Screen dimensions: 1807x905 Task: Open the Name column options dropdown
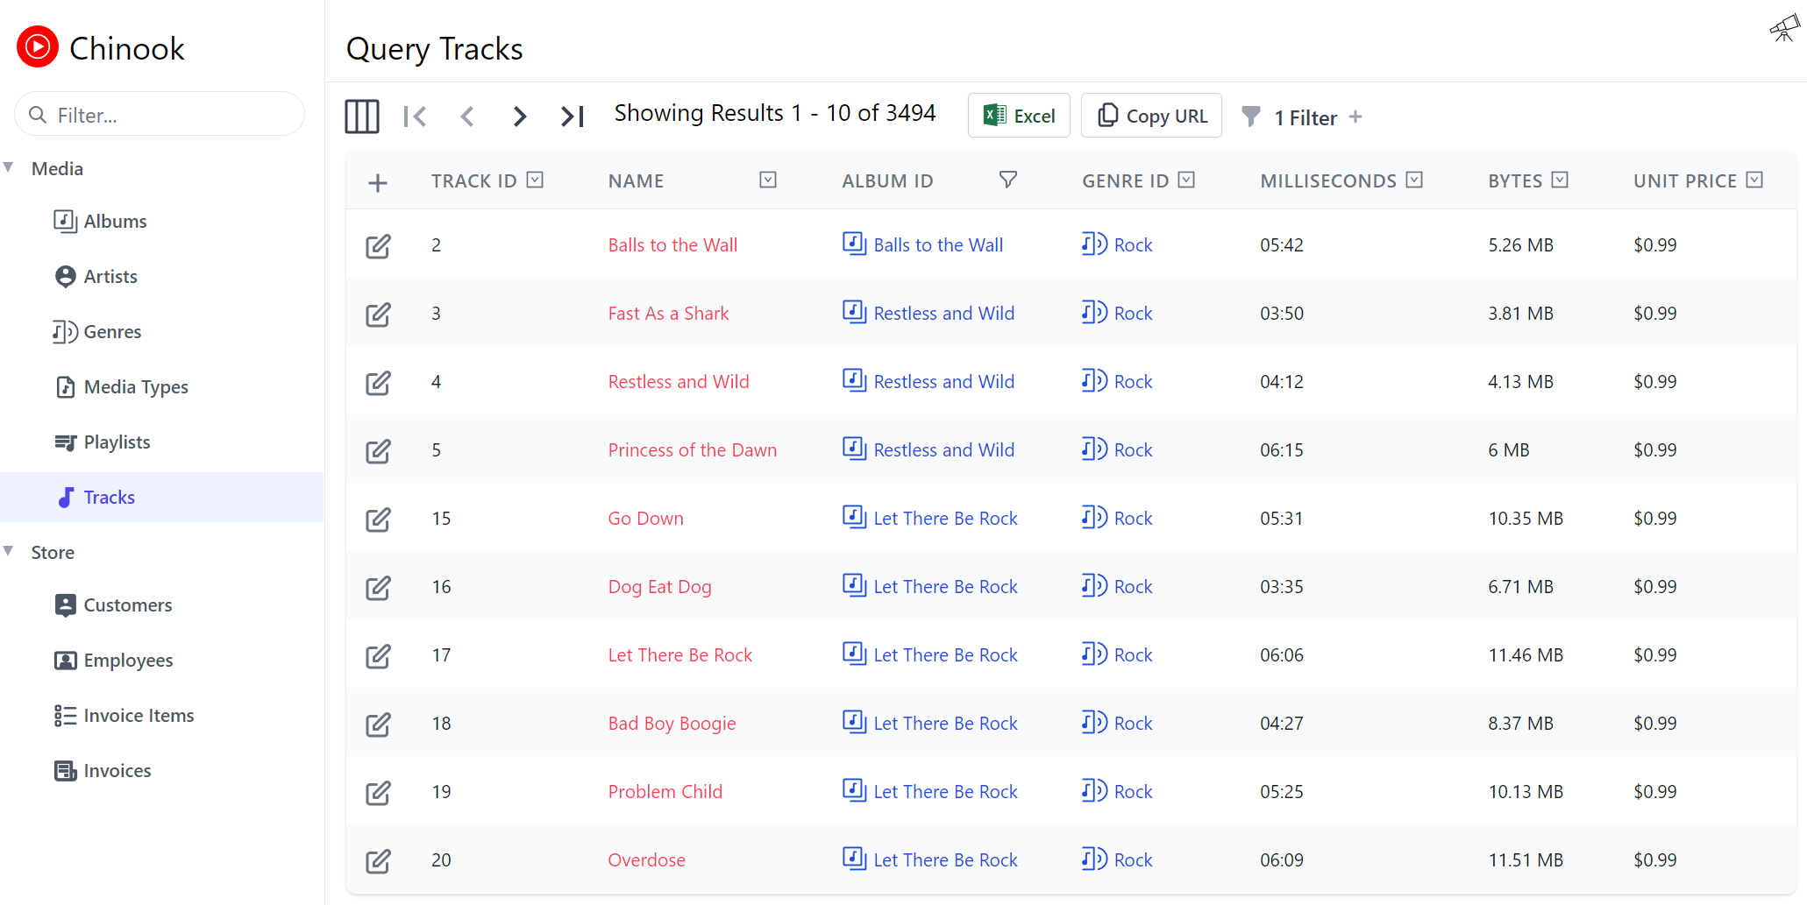click(x=768, y=180)
